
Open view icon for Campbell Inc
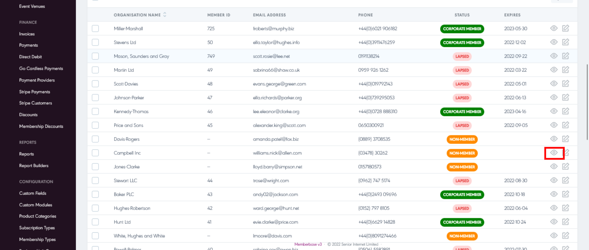tap(553, 153)
